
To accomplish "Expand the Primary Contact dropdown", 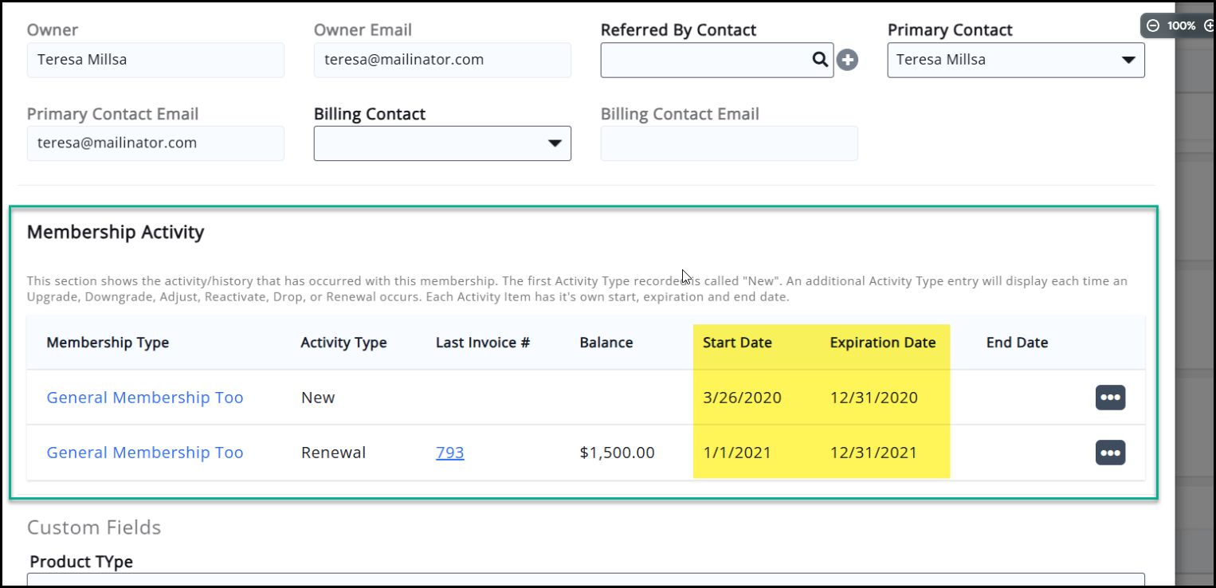I will pyautogui.click(x=1128, y=60).
